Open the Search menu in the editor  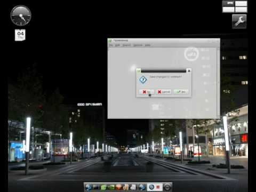point(126,45)
